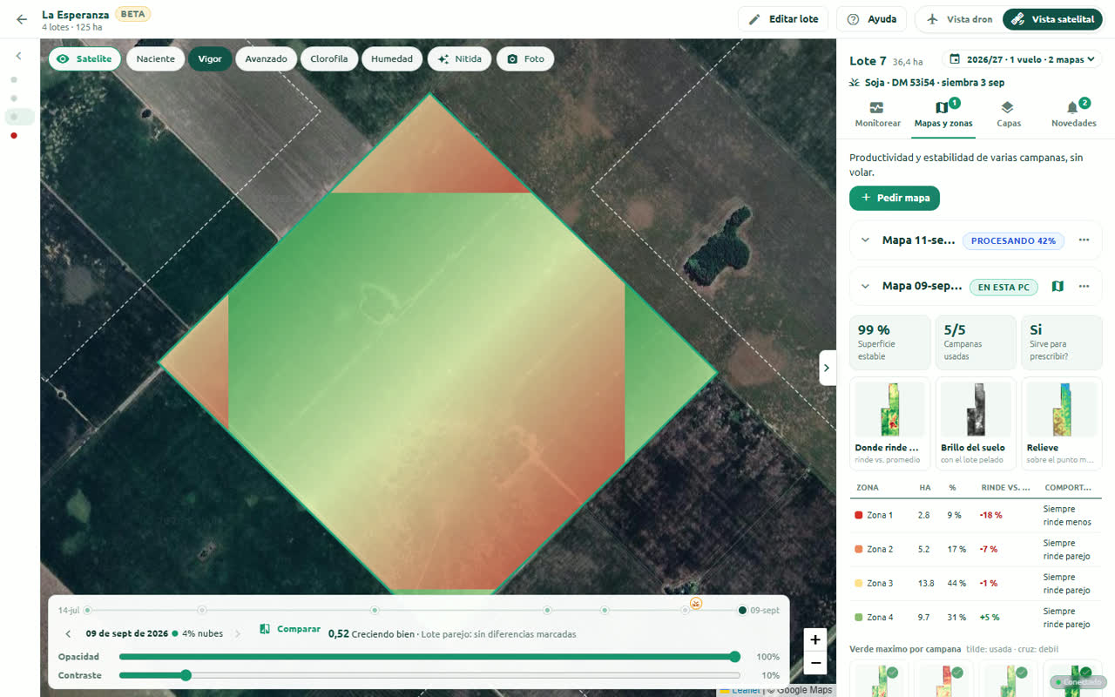Collapse the side panel with map-edge chevron

click(828, 368)
